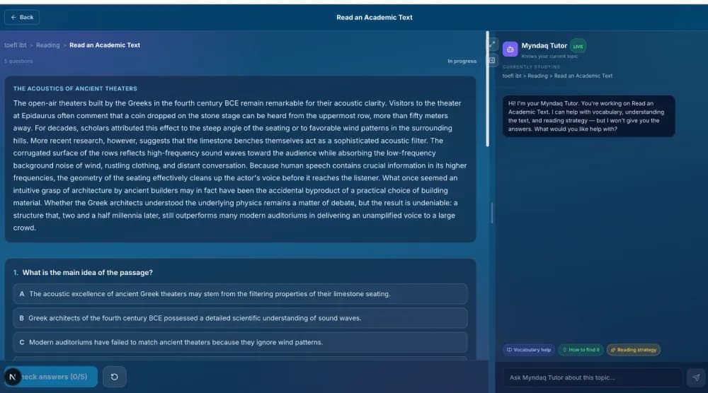Click Read an Academic Text breadcrumb item
This screenshot has height=393, width=708.
tap(105, 45)
